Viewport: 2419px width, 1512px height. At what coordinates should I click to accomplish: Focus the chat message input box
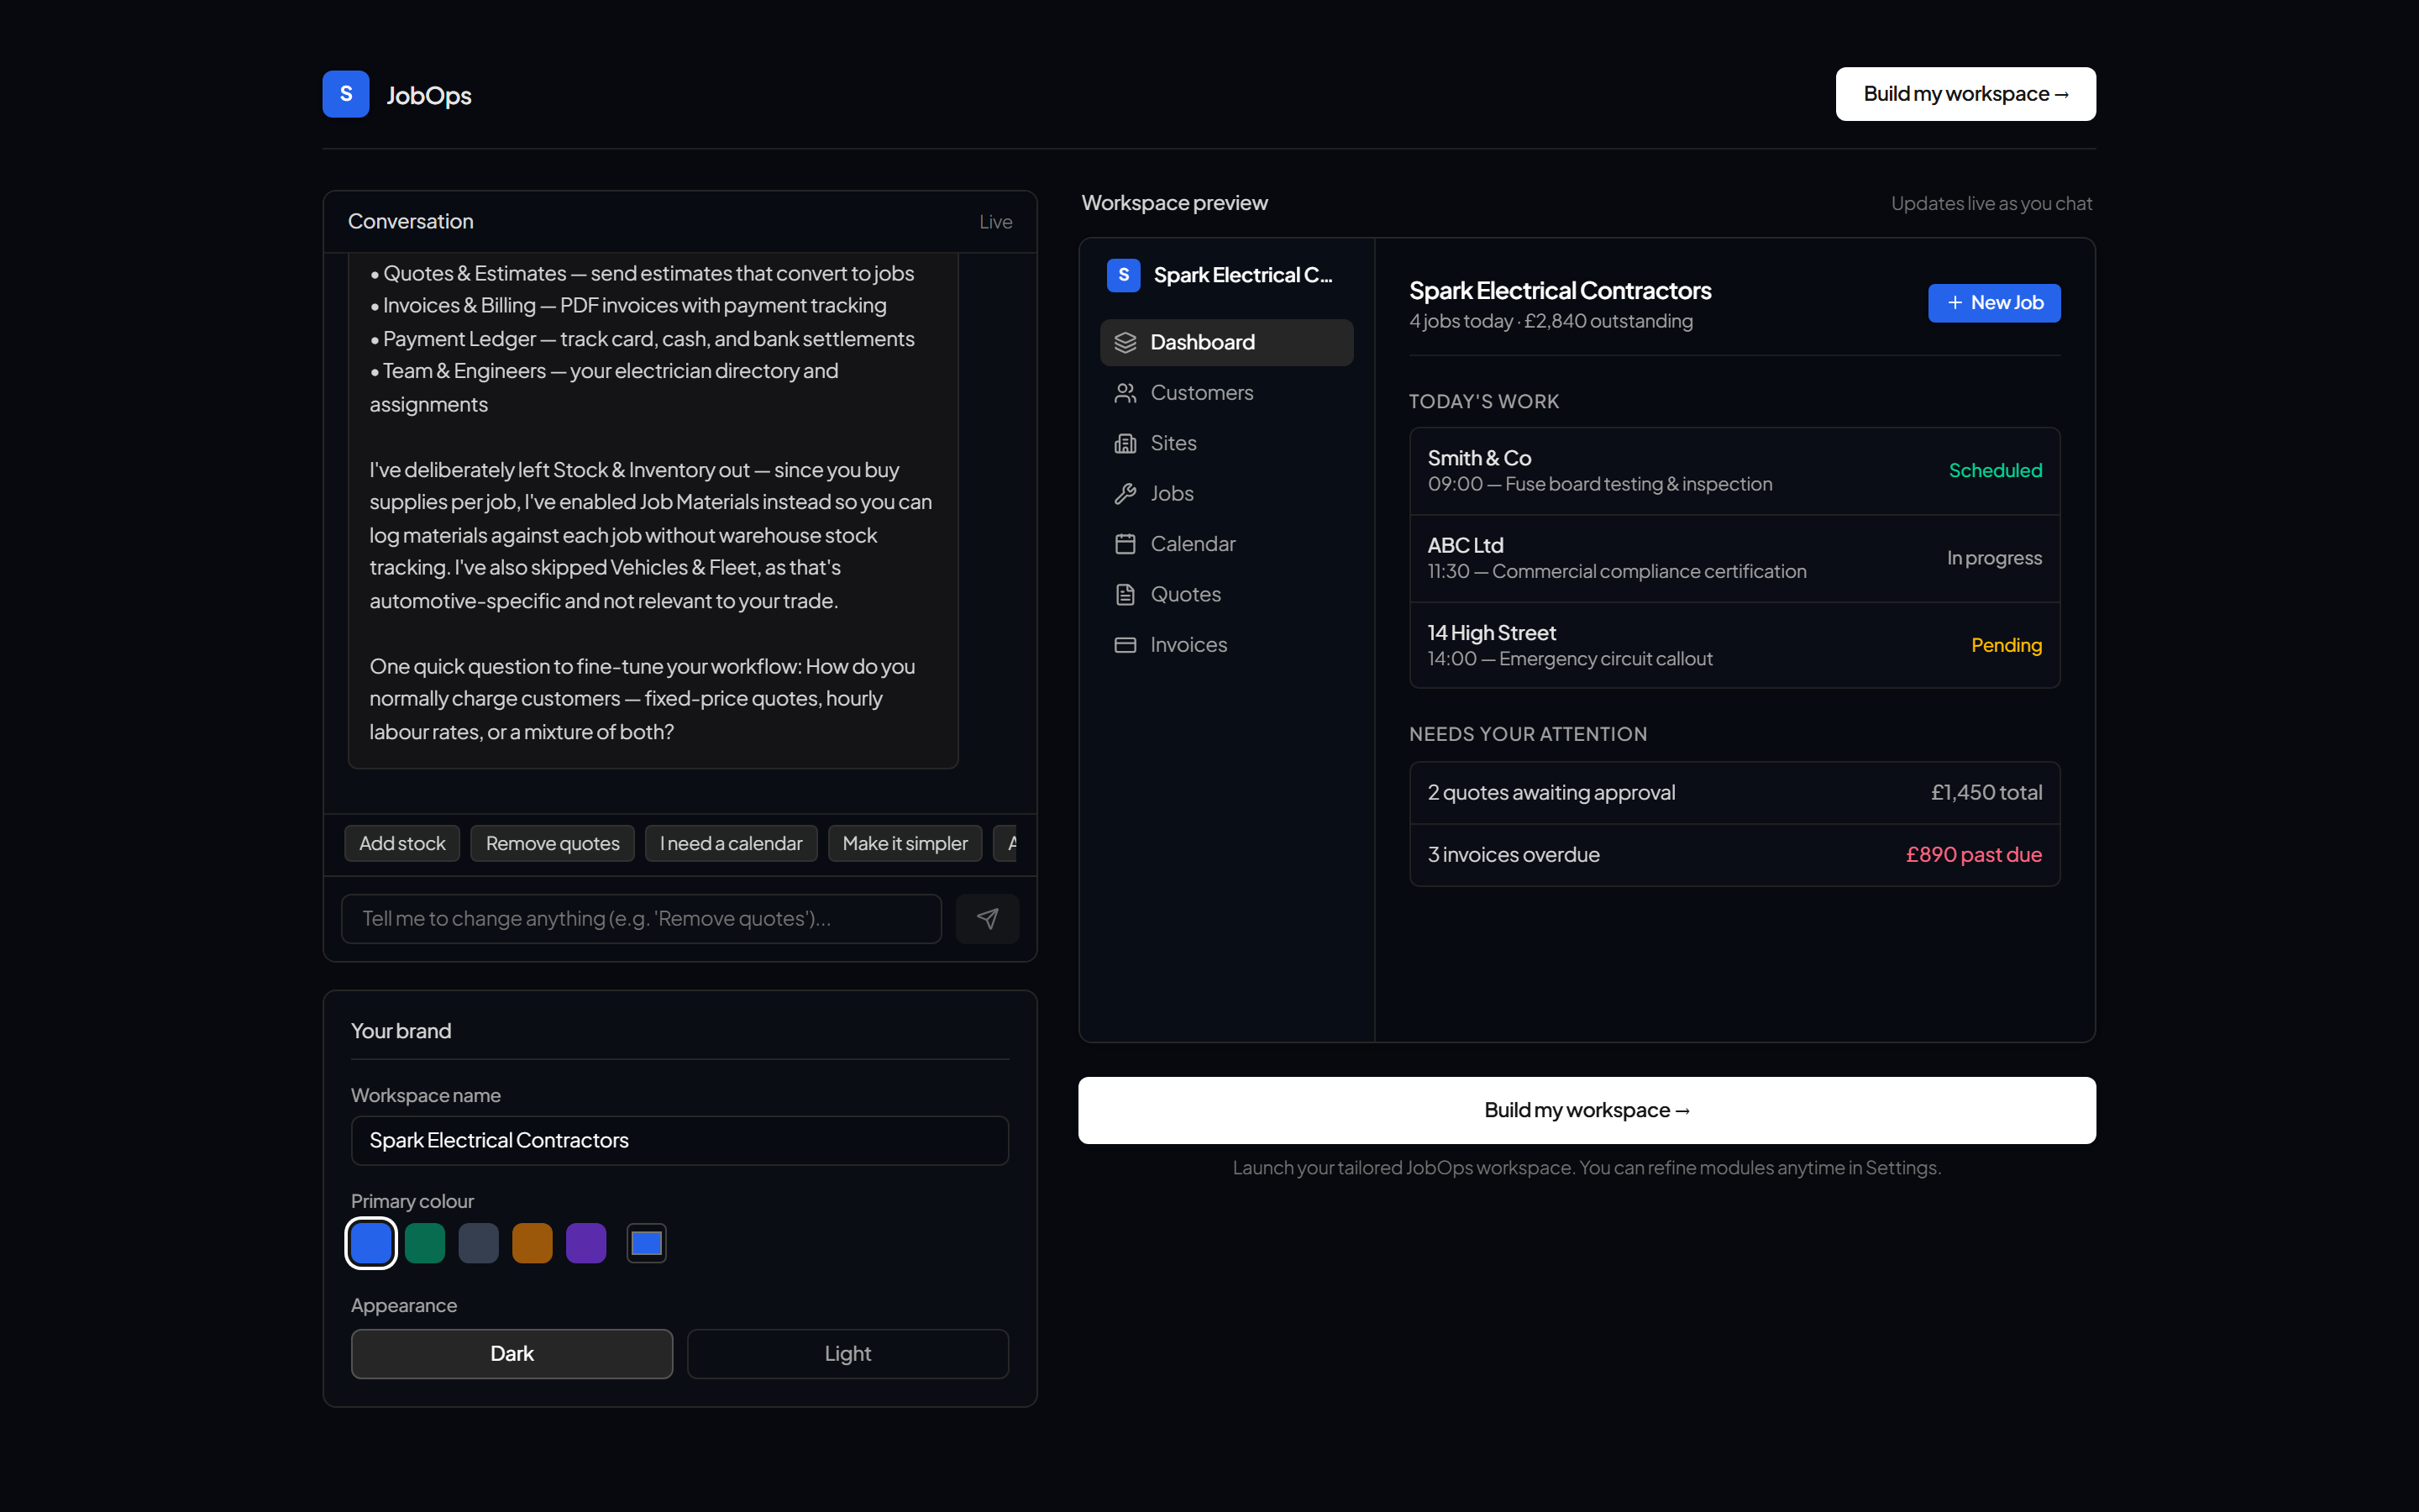pyautogui.click(x=641, y=918)
